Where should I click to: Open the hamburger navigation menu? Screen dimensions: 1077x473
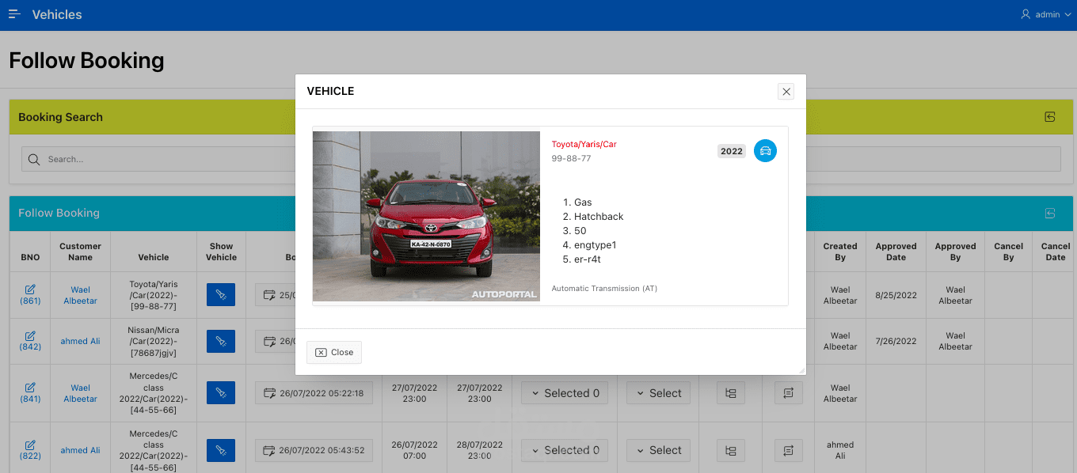point(14,14)
